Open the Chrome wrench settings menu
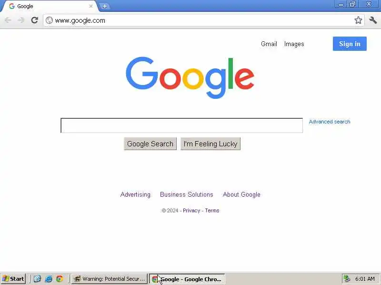 pos(373,20)
